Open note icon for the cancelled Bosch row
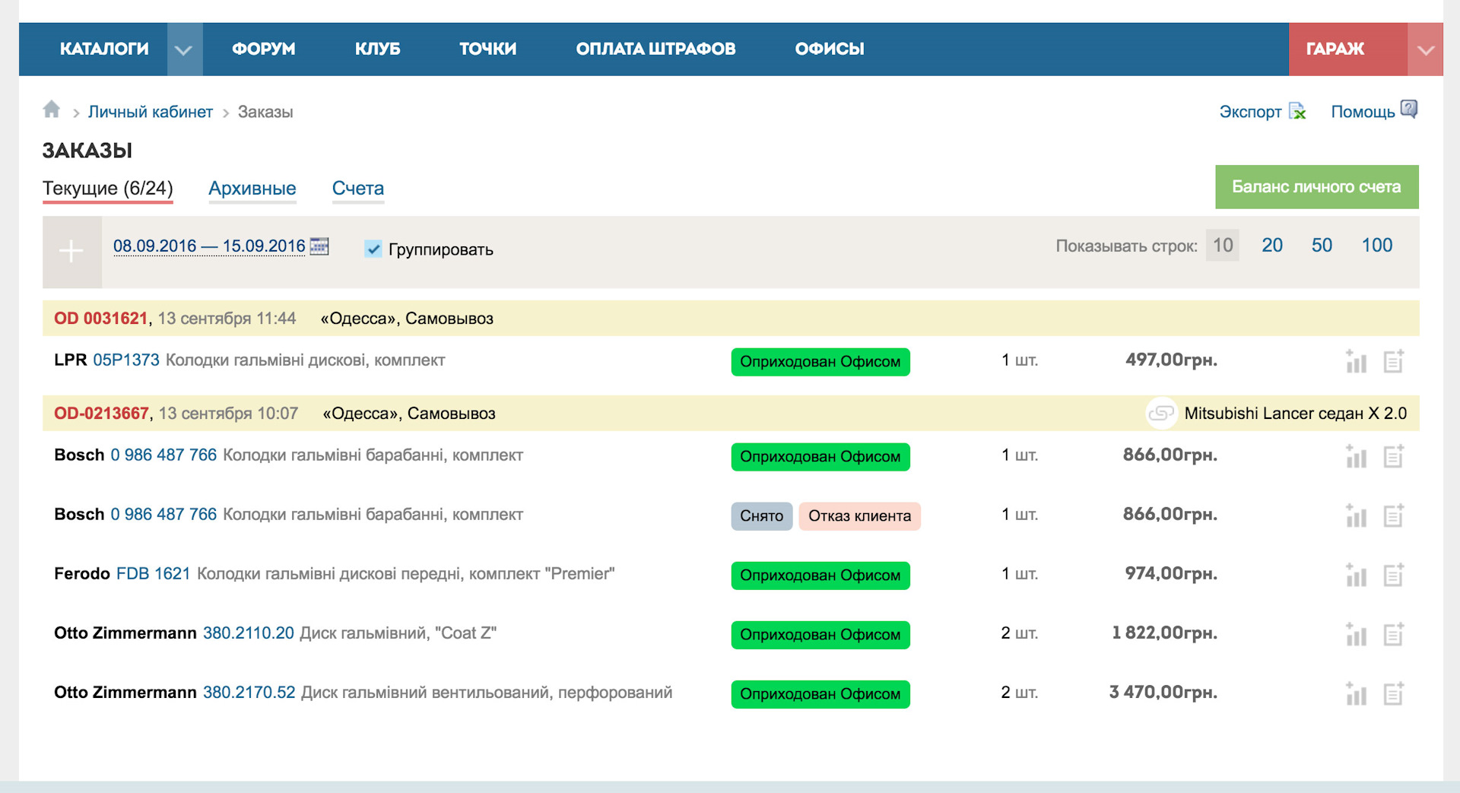 [1393, 515]
